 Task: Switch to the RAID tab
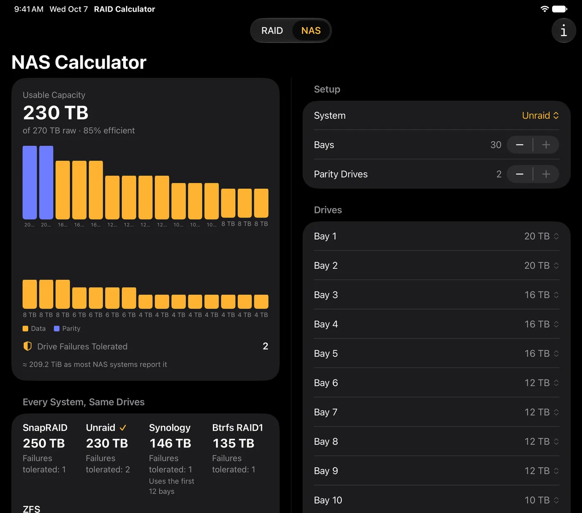pyautogui.click(x=272, y=31)
